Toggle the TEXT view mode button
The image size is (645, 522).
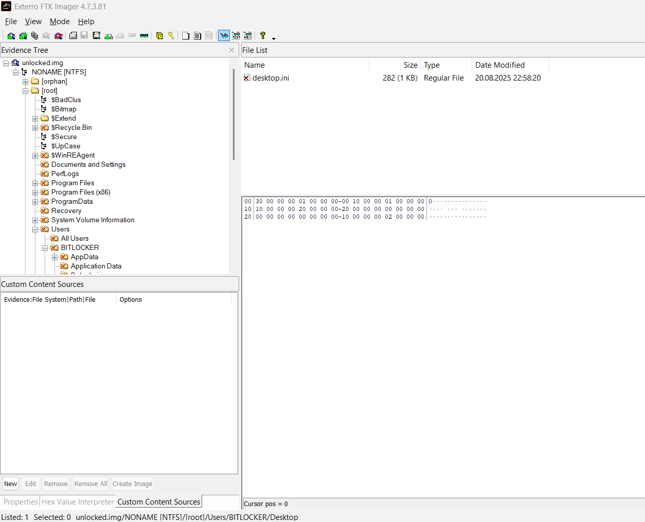[x=236, y=36]
